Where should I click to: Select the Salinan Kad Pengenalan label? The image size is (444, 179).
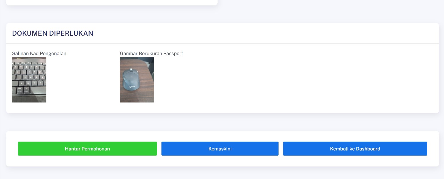39,53
